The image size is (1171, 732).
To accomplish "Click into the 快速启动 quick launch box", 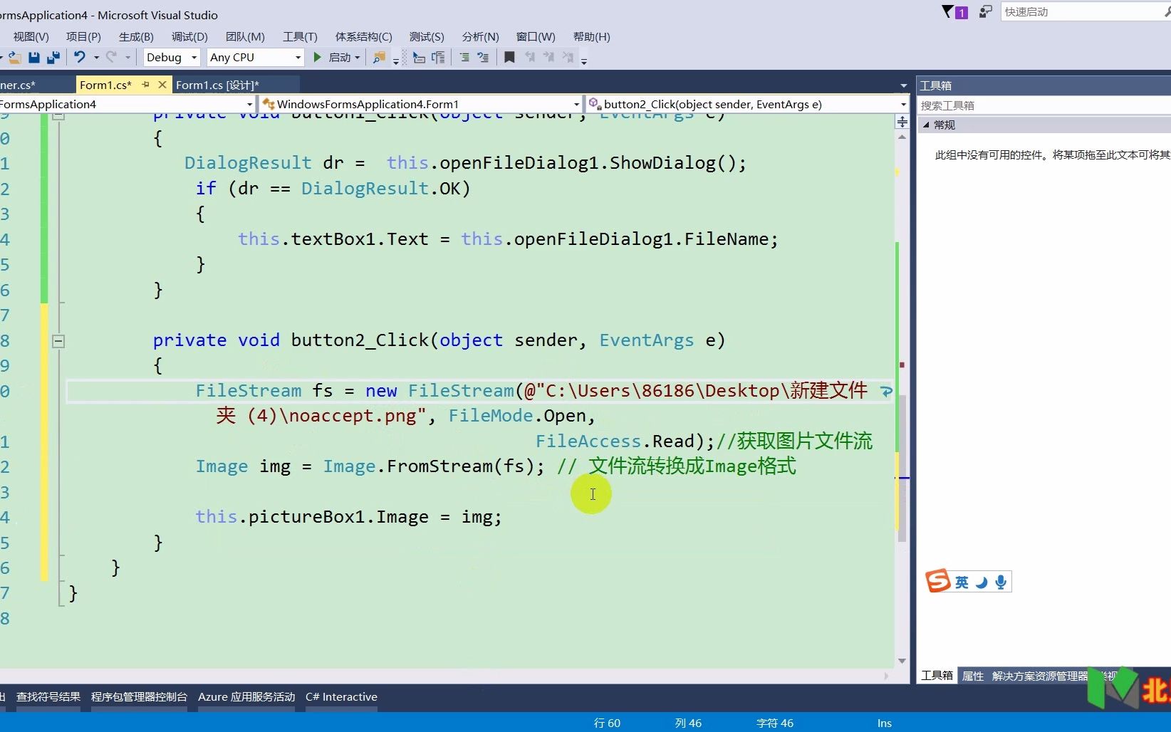I will coord(1085,12).
